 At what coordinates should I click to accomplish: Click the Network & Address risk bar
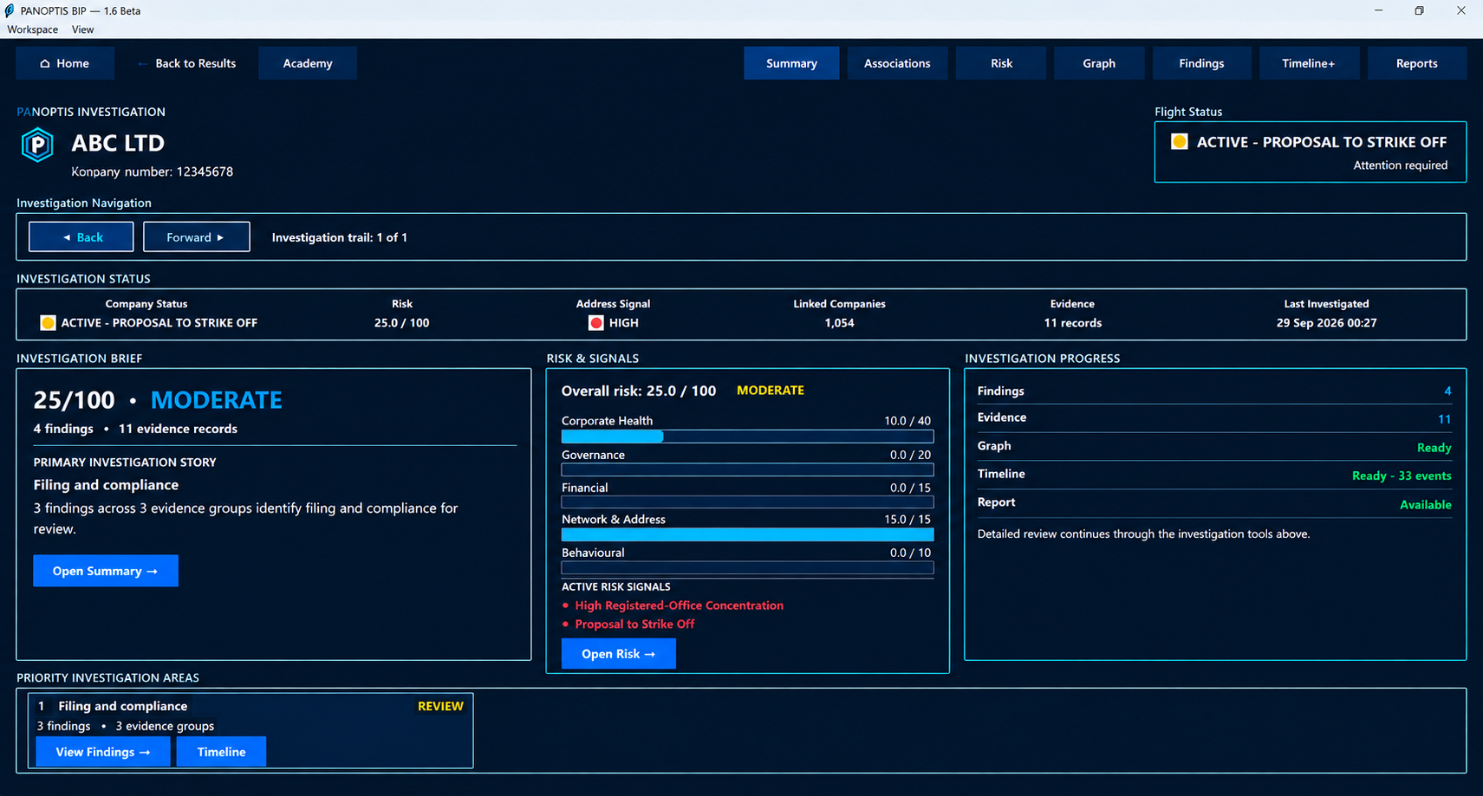coord(747,535)
